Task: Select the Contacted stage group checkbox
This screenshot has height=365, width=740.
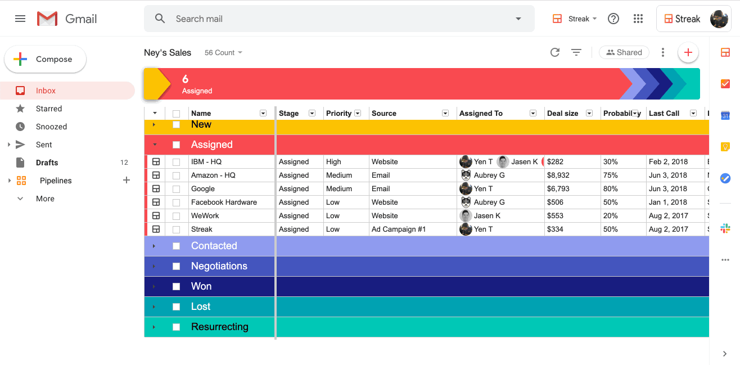Action: coord(176,246)
